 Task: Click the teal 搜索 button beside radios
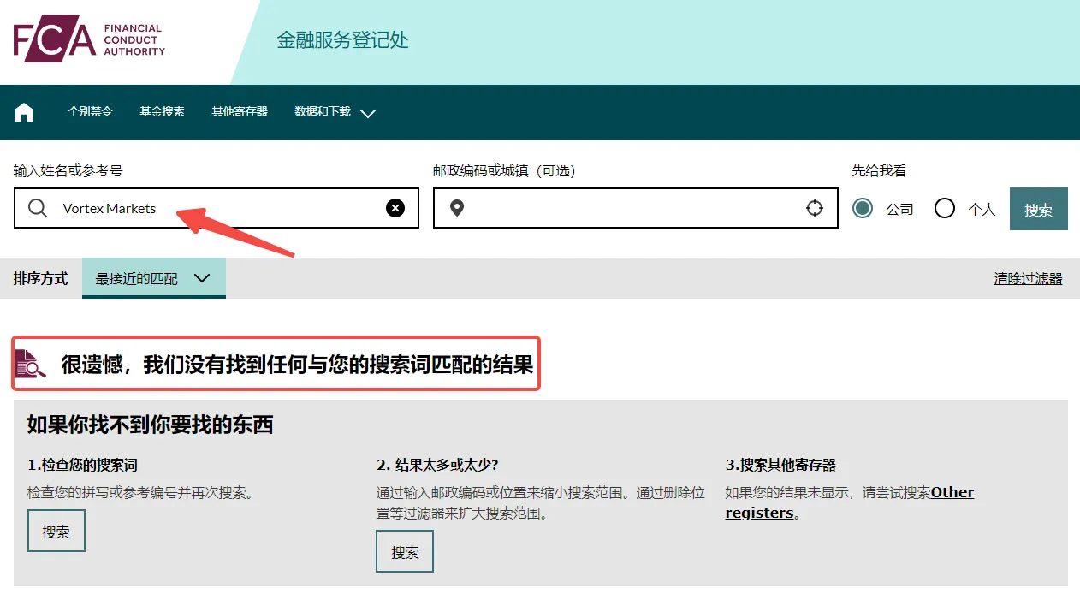pyautogui.click(x=1039, y=209)
